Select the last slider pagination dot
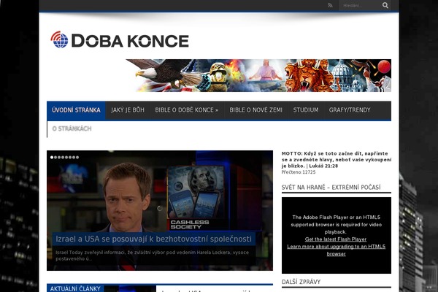 (77, 157)
